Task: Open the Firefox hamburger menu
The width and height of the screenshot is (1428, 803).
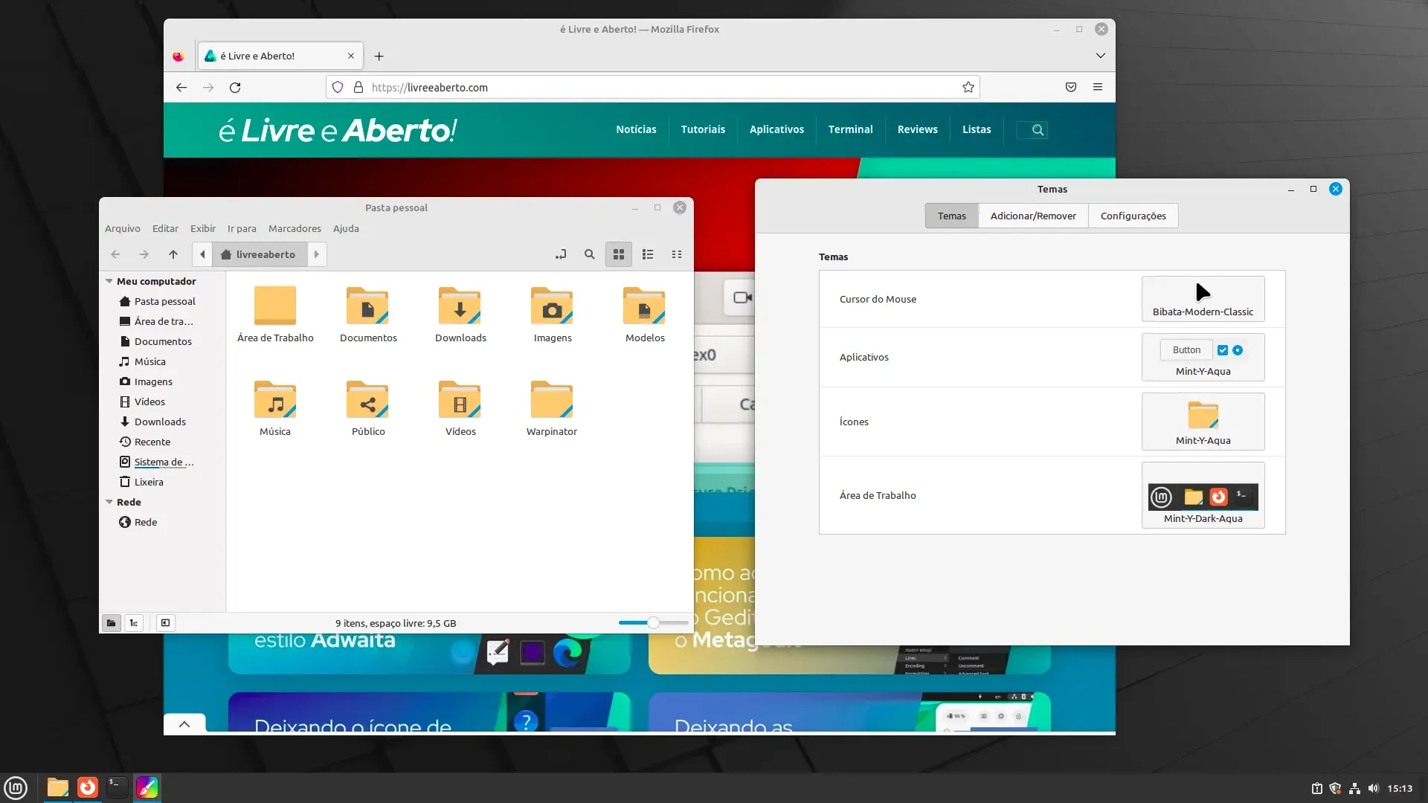Action: pyautogui.click(x=1098, y=88)
